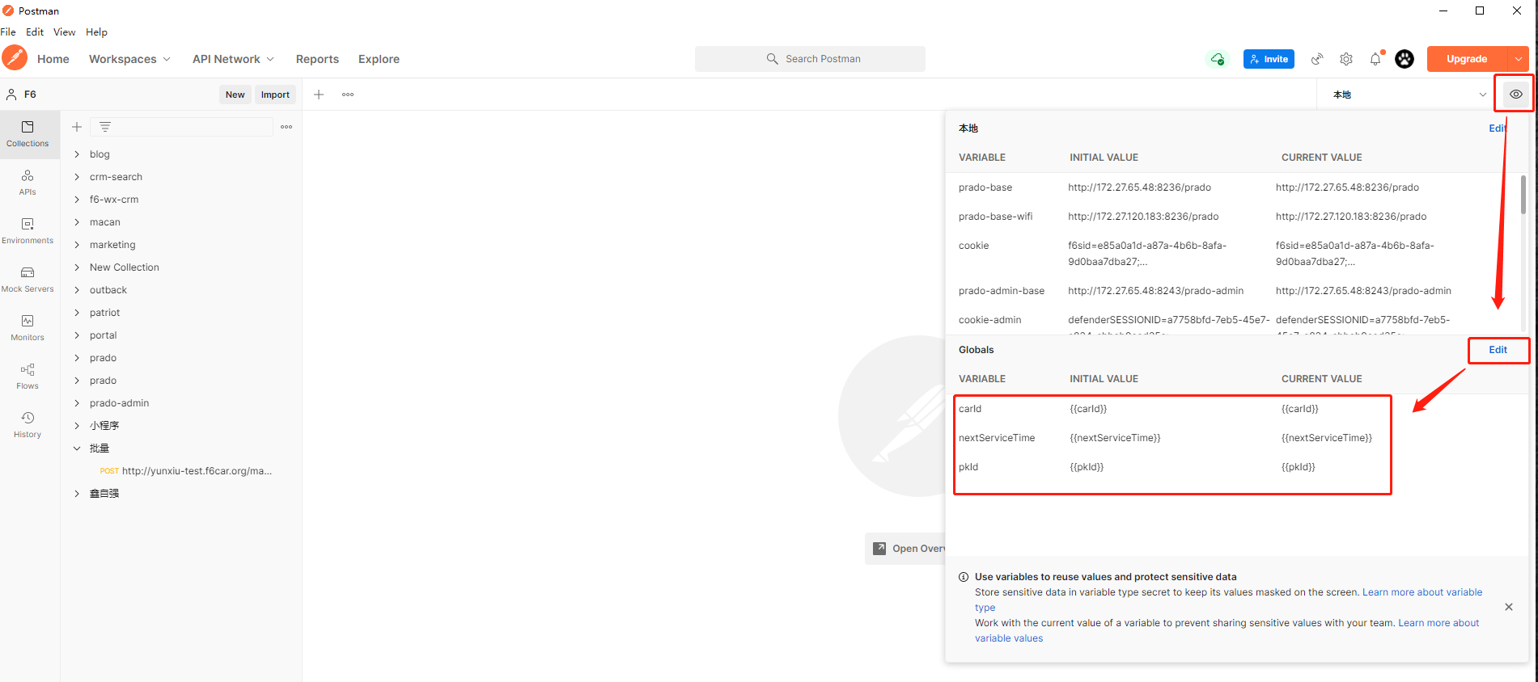Go to Explore tab
Screen dimensions: 1538x682
pos(379,59)
